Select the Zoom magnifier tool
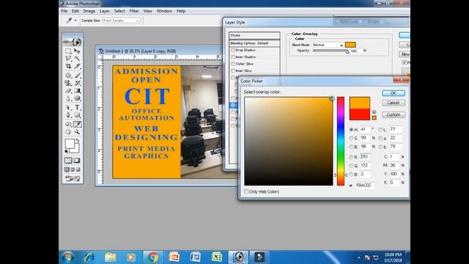The width and height of the screenshot is (469, 264). 77,132
